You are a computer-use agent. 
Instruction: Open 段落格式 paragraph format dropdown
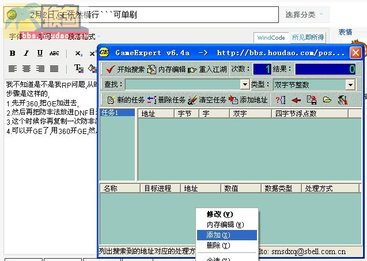coord(84,37)
